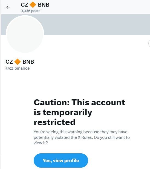The image size is (150, 169).
Task: Click the Caution temporarily restricted heading
Action: tap(79, 112)
